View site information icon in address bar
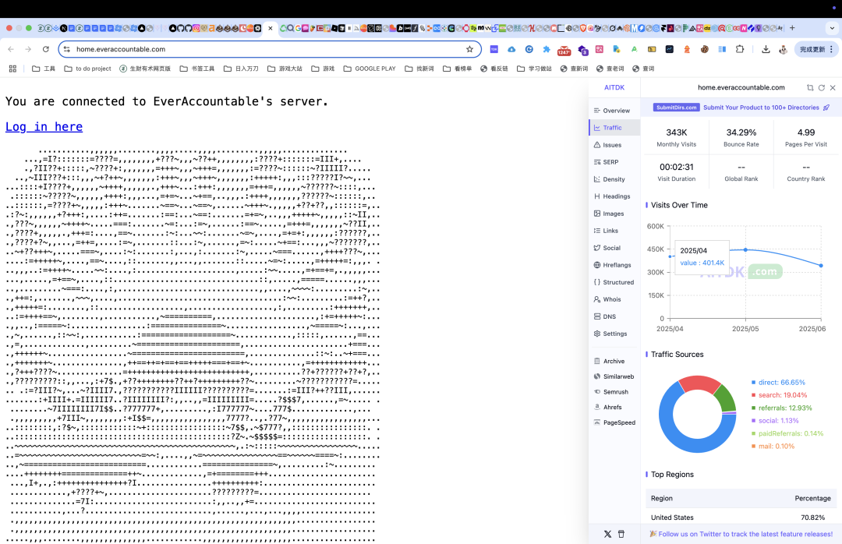Screen dimensions: 842x544 pyautogui.click(x=66, y=49)
